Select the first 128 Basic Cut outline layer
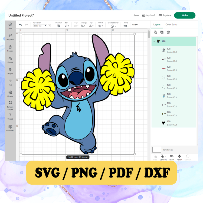The image size is (203, 203). click(173, 50)
